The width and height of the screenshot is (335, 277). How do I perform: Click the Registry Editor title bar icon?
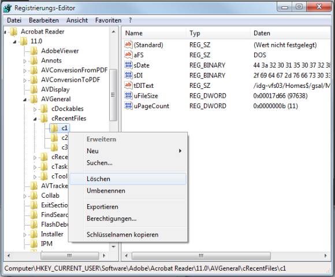coord(8,8)
